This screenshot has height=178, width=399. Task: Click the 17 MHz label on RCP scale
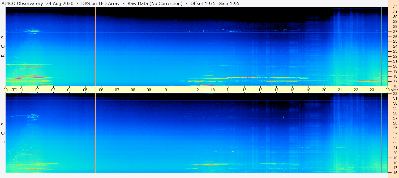(395, 81)
